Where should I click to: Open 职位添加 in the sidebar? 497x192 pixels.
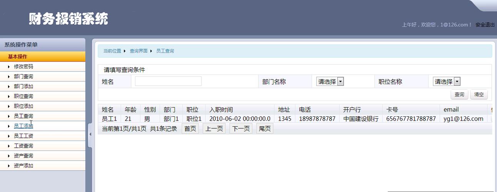(x=23, y=106)
